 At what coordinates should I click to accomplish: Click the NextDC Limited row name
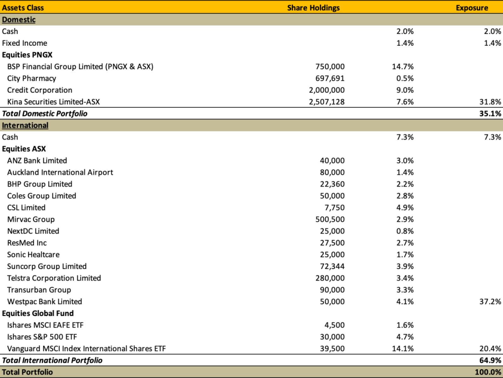(x=33, y=231)
